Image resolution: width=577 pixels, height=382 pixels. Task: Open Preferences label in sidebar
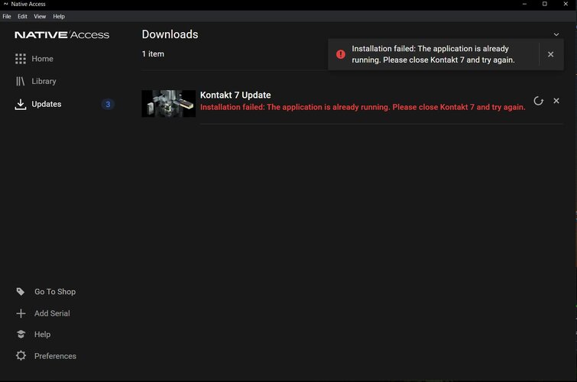[55, 356]
